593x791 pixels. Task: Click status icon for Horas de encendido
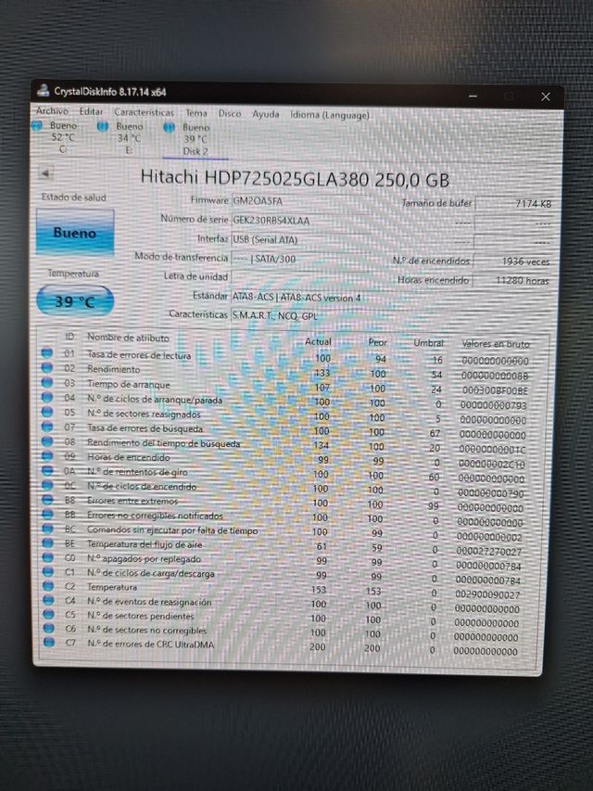[47, 455]
